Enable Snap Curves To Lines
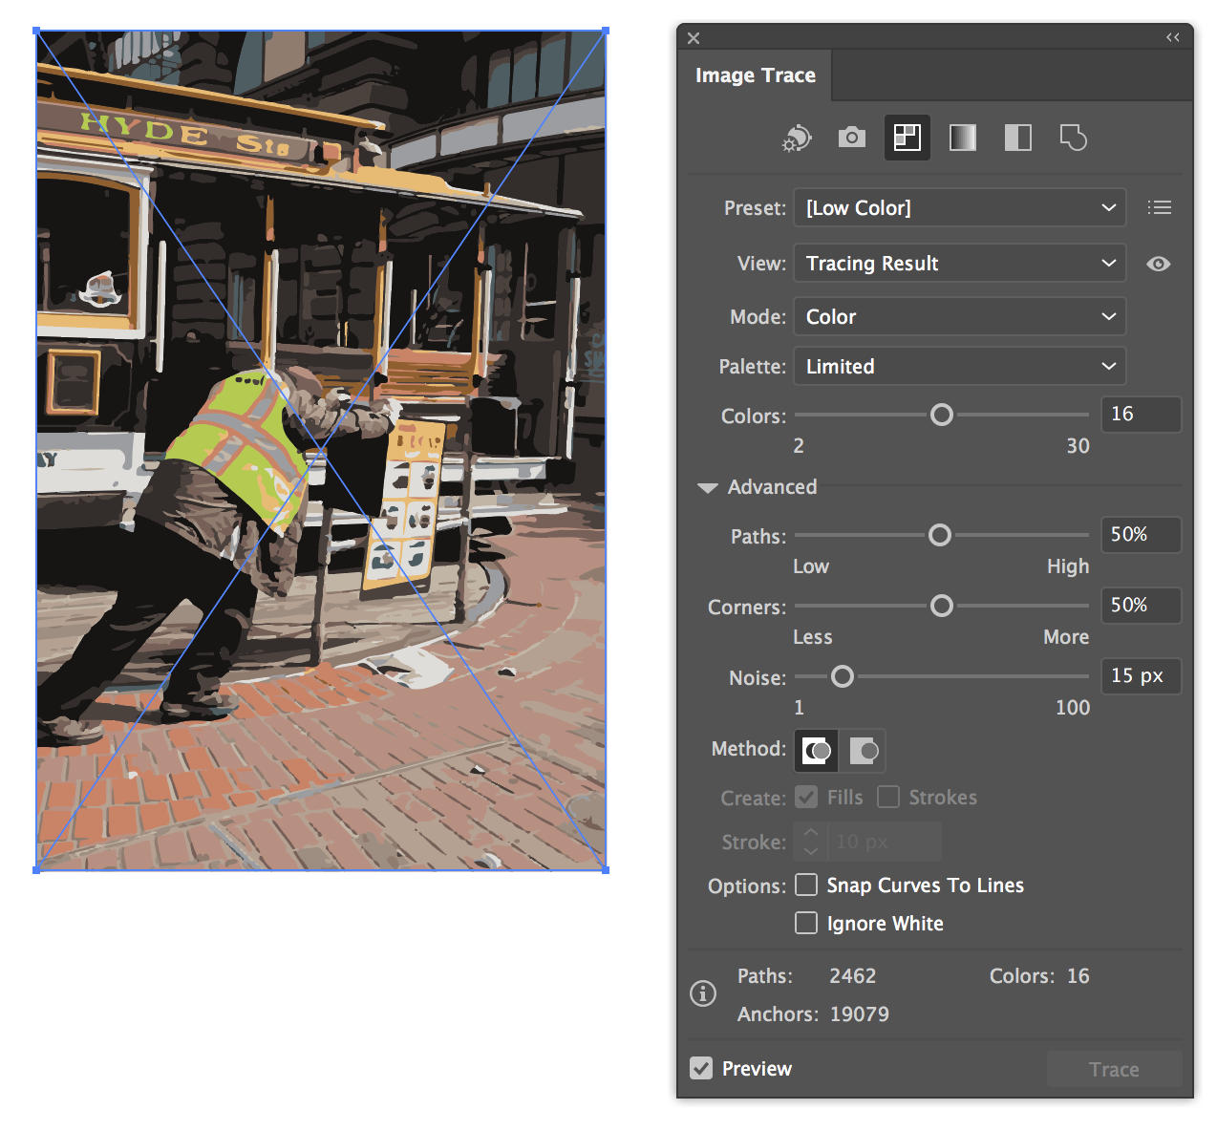The image size is (1217, 1131). [807, 886]
